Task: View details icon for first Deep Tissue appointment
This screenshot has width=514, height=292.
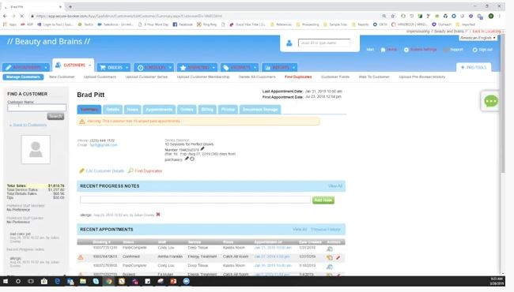Action: click(x=330, y=249)
